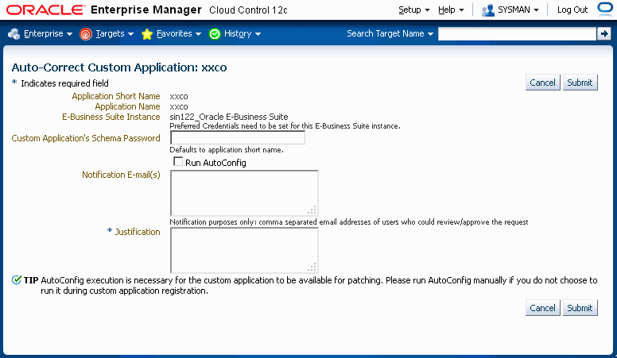Screen dimensions: 617x358
Task: Click the 'Auto-Correct Custom Application: xxco' heading
Action: coord(119,67)
